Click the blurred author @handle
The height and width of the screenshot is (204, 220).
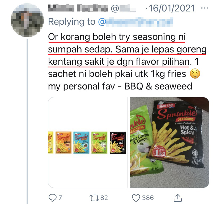pyautogui.click(x=123, y=9)
